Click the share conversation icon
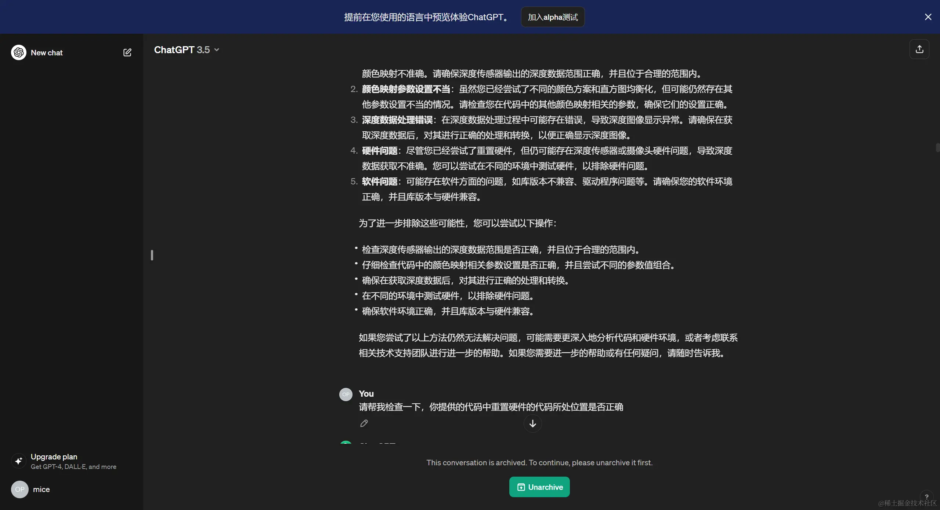Image resolution: width=940 pixels, height=510 pixels. click(x=919, y=49)
